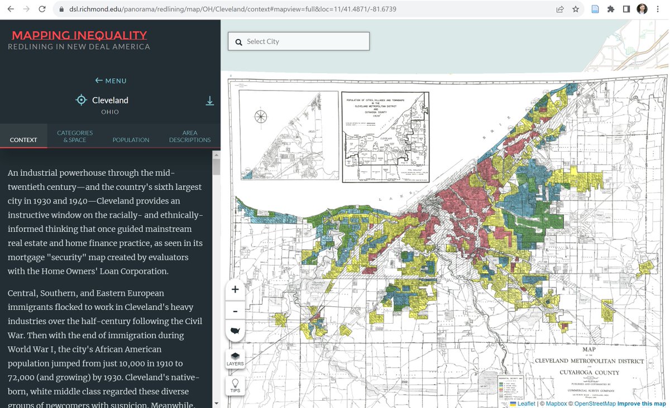The height and width of the screenshot is (408, 670).
Task: Open the map Layers control
Action: coord(235,359)
